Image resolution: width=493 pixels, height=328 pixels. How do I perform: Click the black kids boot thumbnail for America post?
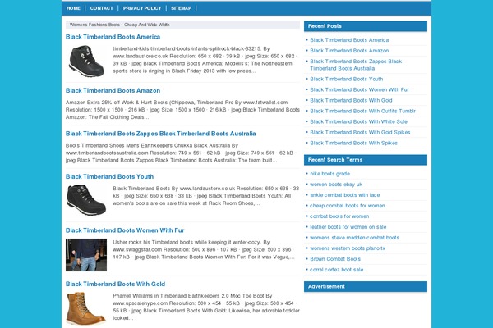(86, 61)
